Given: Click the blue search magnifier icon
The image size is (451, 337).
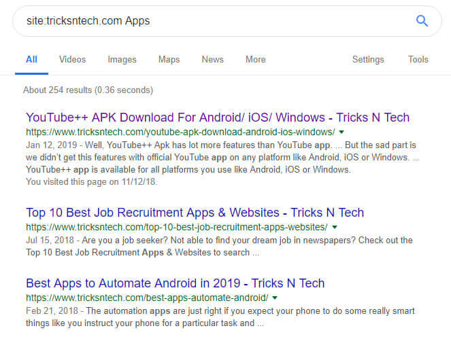Looking at the screenshot, I should click(x=422, y=21).
